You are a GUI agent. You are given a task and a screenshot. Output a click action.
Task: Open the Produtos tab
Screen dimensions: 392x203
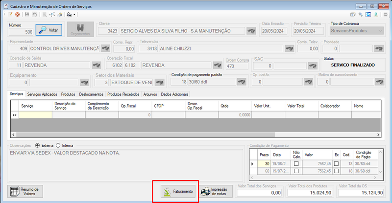68,94
